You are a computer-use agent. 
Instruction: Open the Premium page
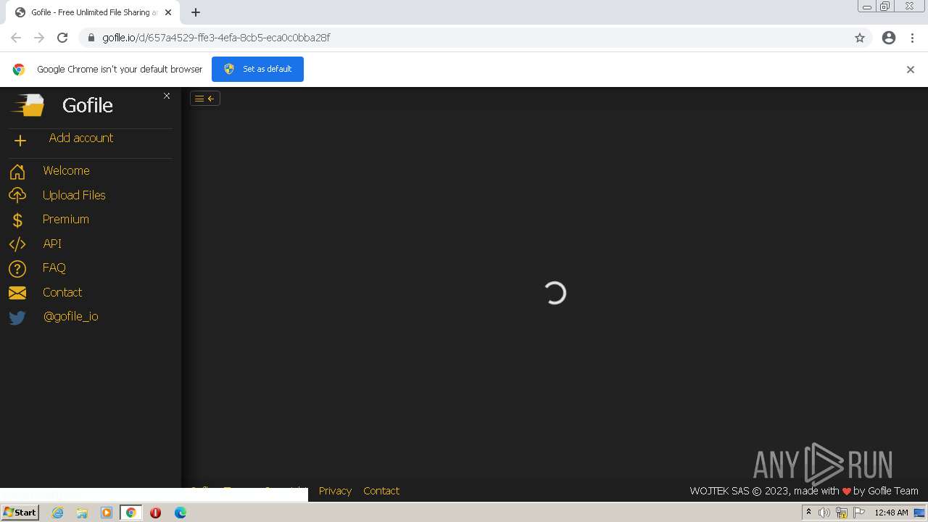66,219
